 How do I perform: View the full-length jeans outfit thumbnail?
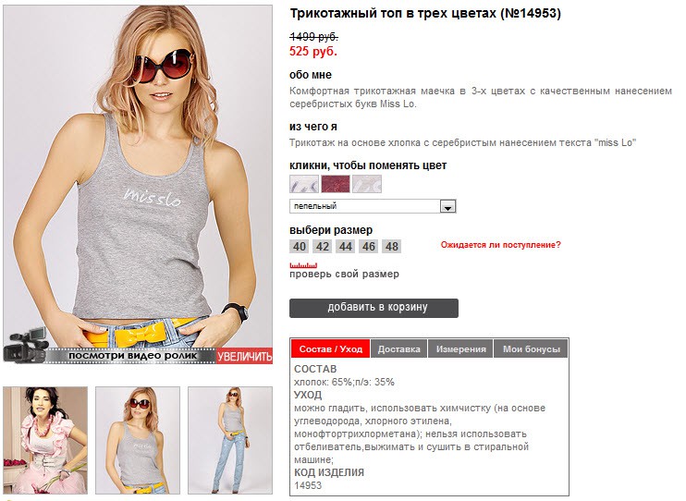(x=230, y=440)
